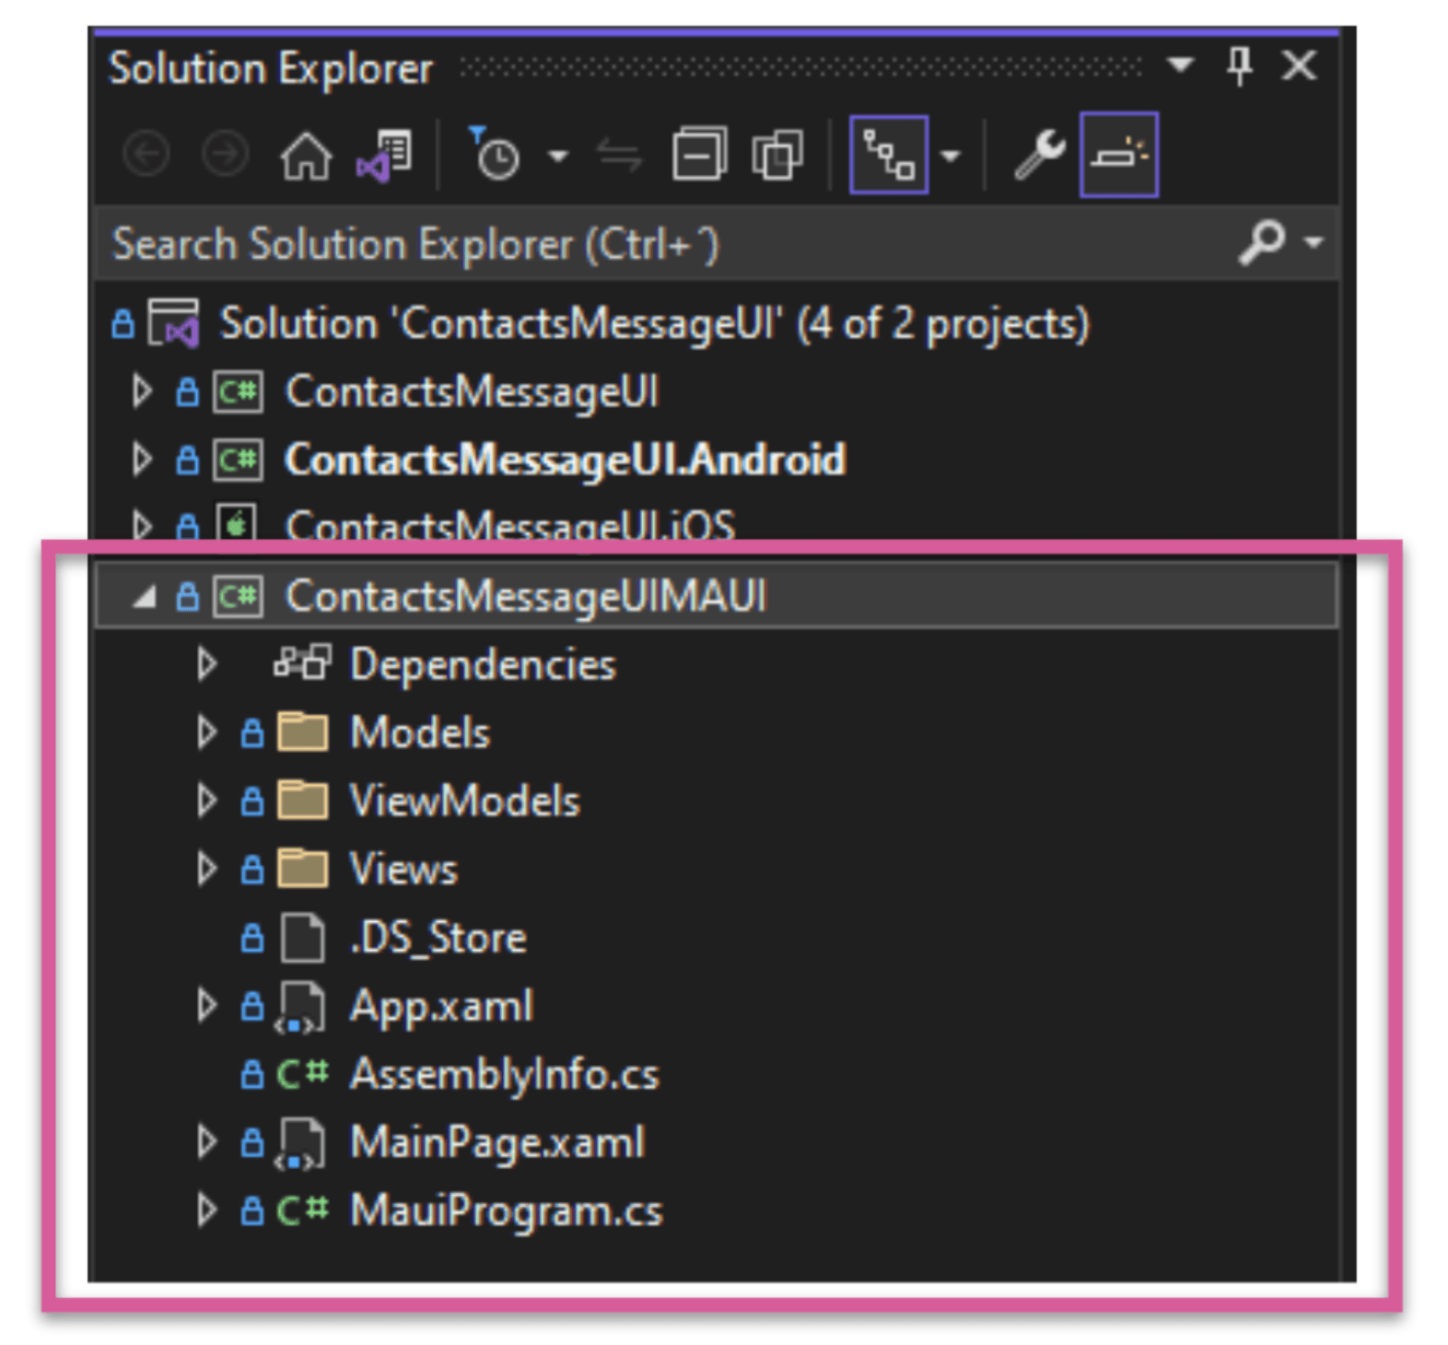Open Properties wrench icon

click(1039, 154)
